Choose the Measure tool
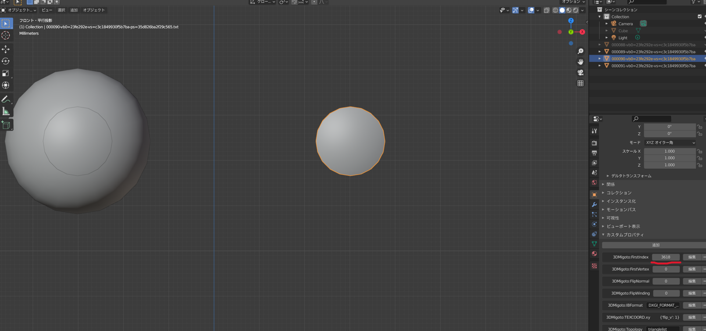This screenshot has width=706, height=331. tap(6, 111)
